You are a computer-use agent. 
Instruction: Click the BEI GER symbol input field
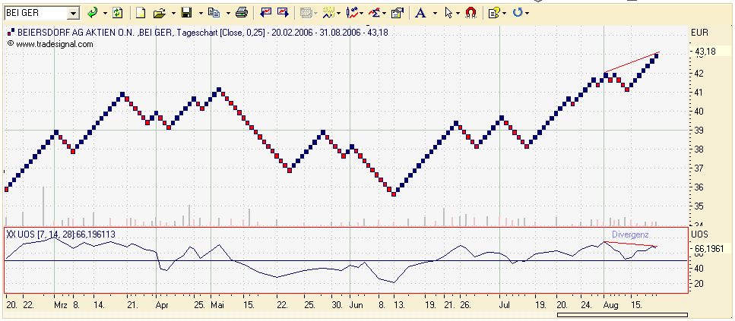pyautogui.click(x=36, y=13)
